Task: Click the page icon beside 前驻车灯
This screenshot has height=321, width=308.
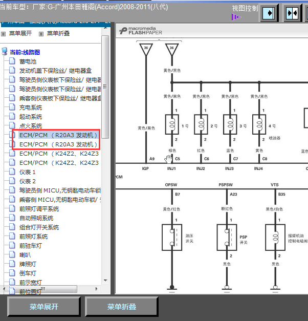Action: [x=12, y=245]
